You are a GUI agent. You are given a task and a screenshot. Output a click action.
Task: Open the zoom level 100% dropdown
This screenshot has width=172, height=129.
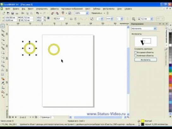87,13
